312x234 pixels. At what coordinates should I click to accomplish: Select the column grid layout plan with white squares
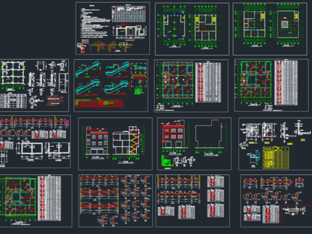tap(13, 73)
